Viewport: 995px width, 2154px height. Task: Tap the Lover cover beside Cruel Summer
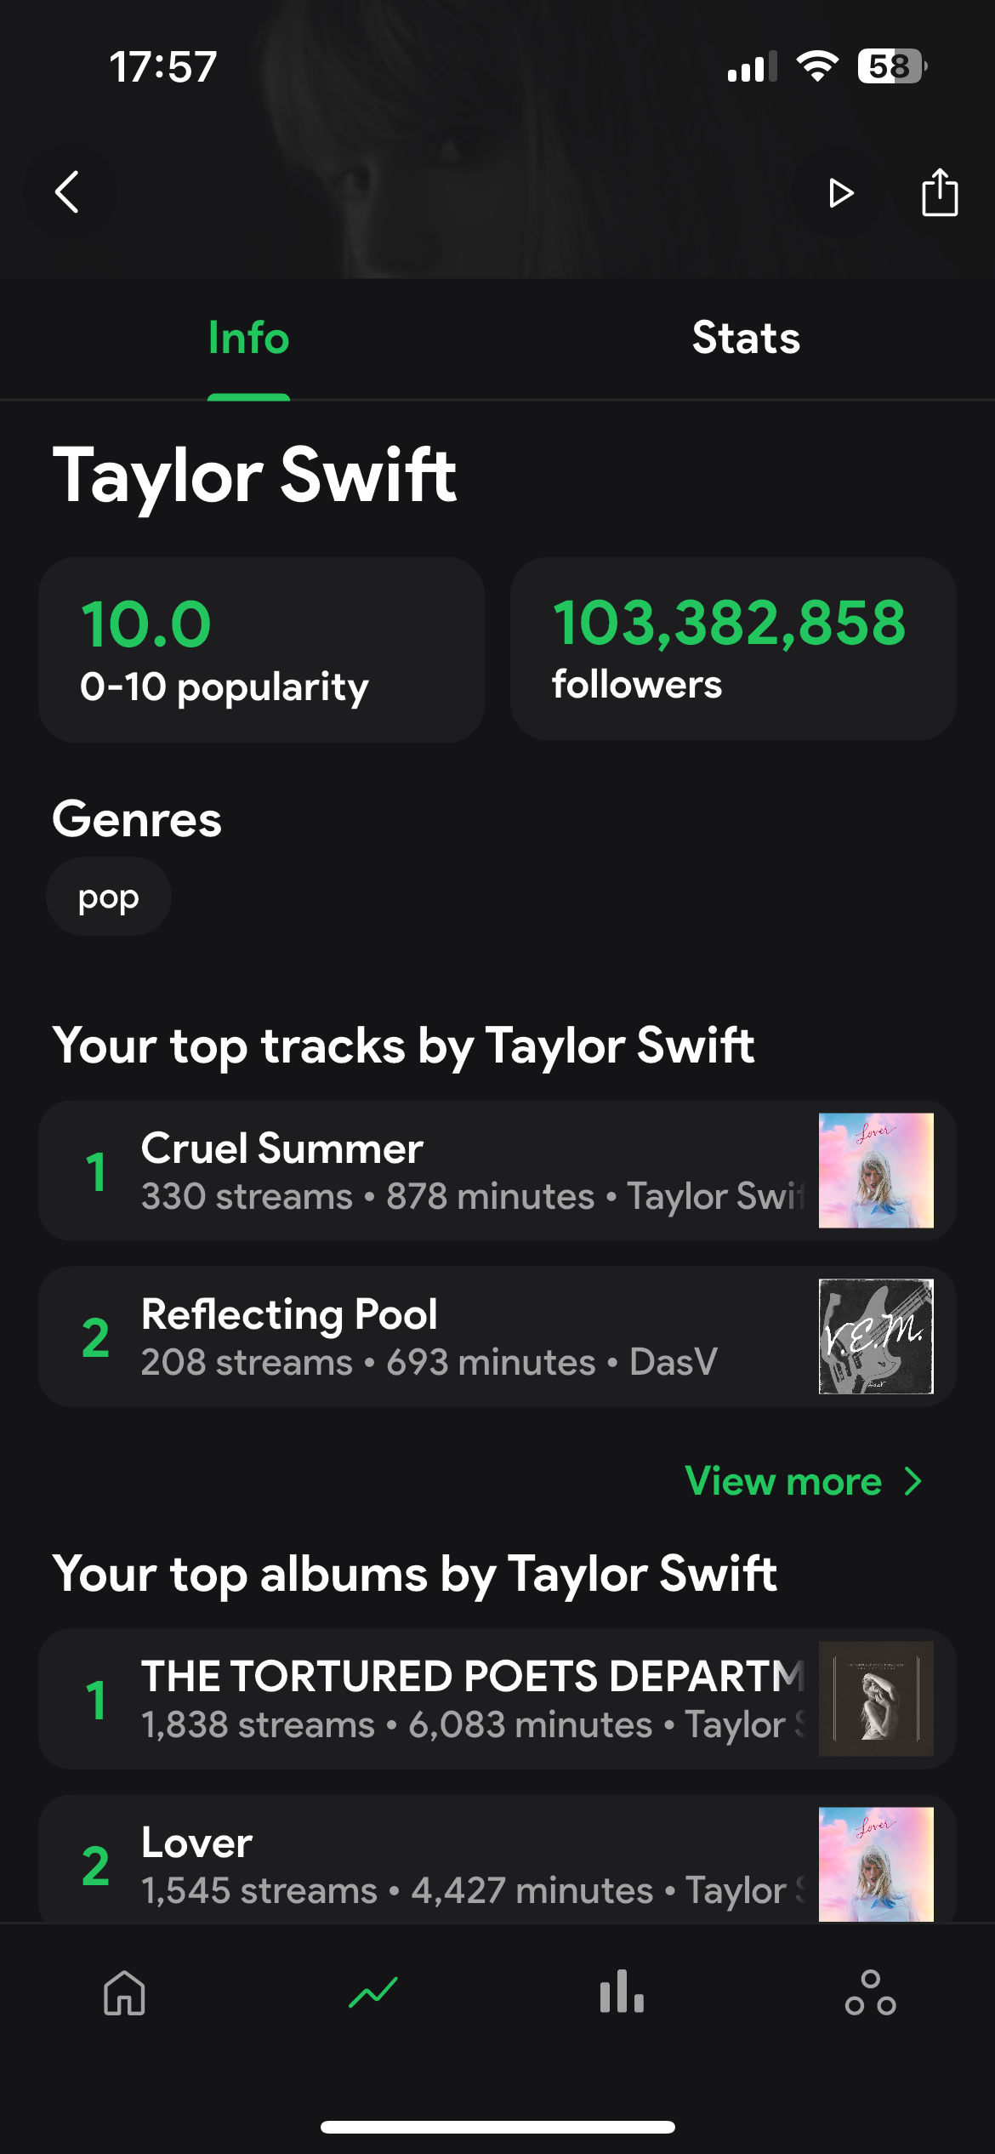(876, 1171)
